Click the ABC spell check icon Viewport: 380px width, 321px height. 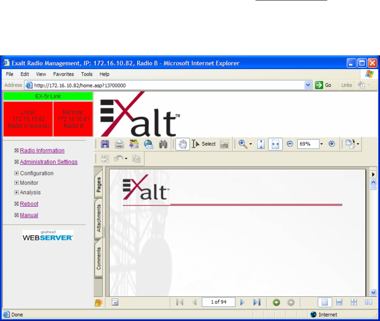(105, 159)
